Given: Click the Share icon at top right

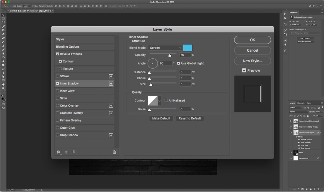Looking at the screenshot, I should click(320, 6).
